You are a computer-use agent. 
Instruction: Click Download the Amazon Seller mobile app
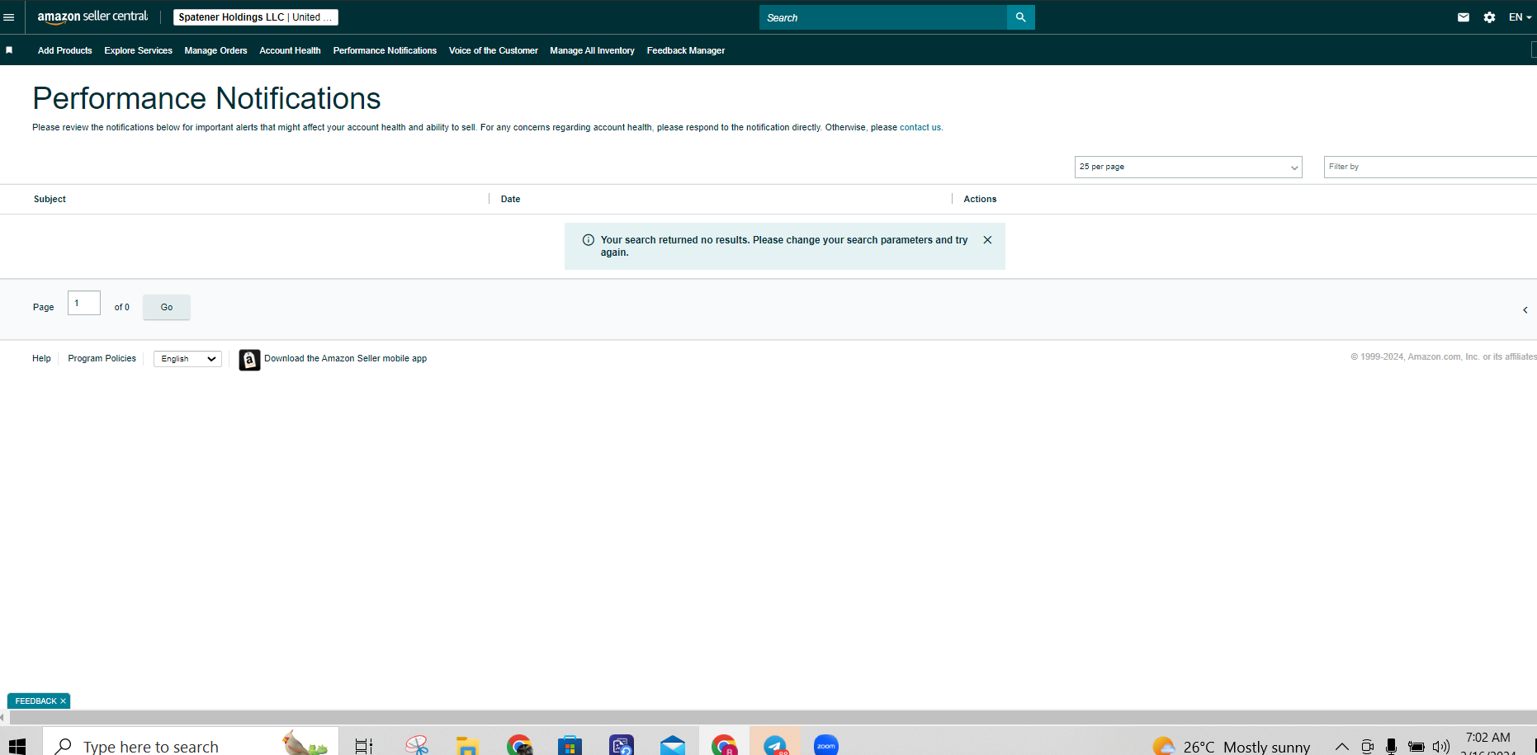[x=346, y=358]
